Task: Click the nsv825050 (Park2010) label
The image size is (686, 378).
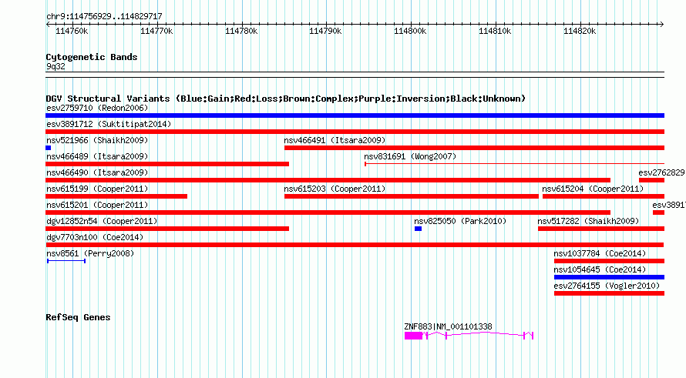Action: pyautogui.click(x=460, y=221)
